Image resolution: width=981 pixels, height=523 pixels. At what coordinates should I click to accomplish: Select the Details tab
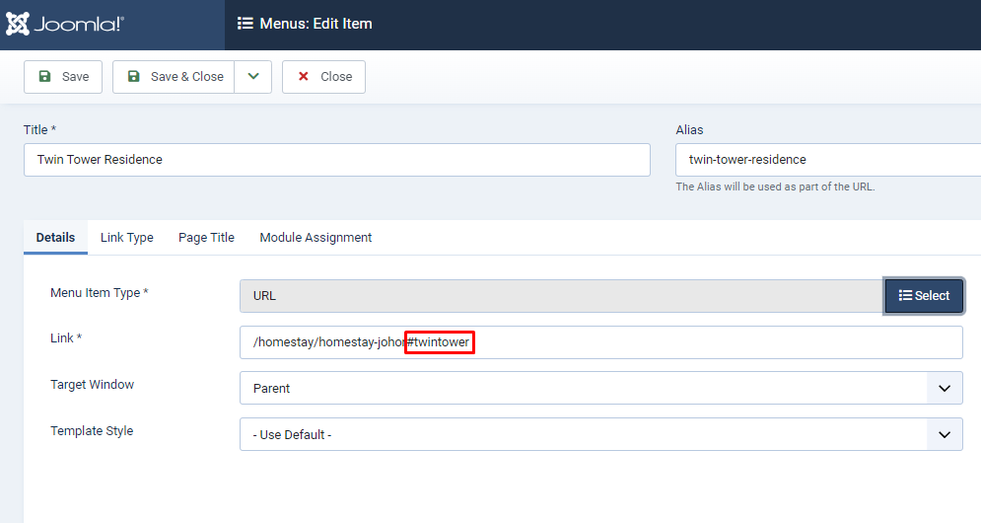tap(55, 238)
